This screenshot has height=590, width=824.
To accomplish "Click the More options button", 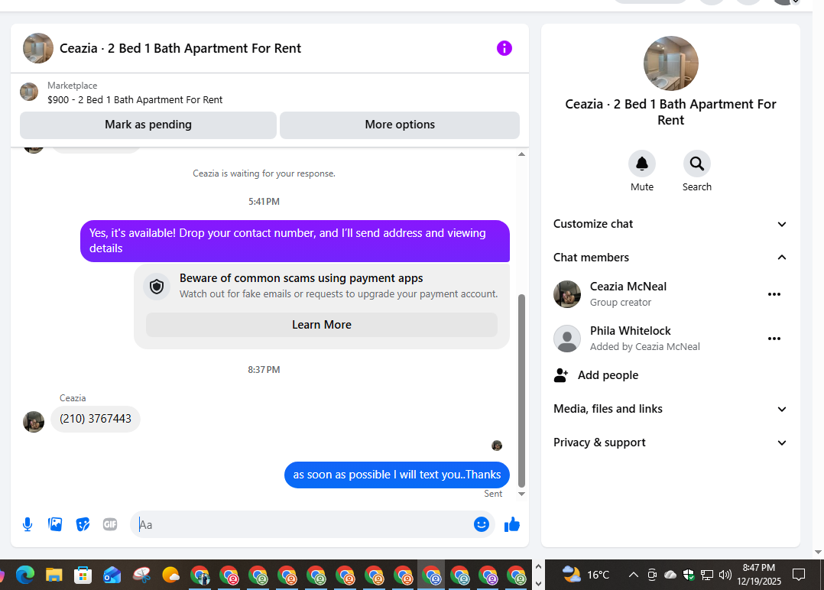I will click(x=400, y=125).
